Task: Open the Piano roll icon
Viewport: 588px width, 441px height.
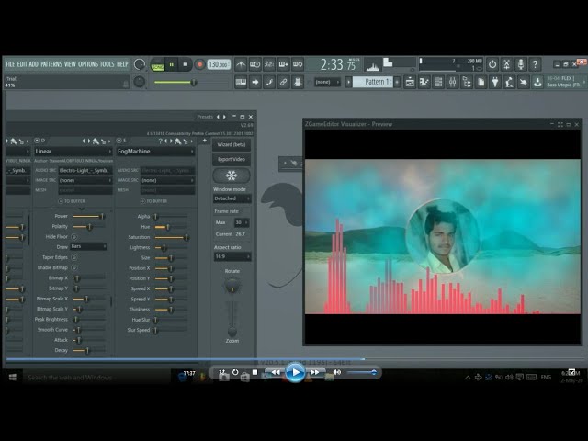Action: pyautogui.click(x=424, y=82)
